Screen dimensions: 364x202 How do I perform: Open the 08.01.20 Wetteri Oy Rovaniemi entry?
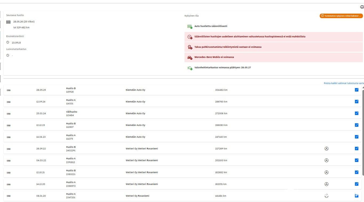(x=137, y=196)
